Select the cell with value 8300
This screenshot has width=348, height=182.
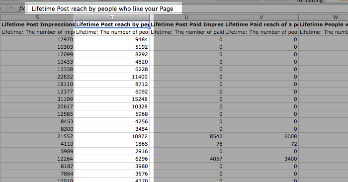tap(37, 129)
